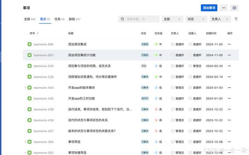Open the 添加项目集统计功能 item title
Viewport: 249px width, 155px height.
(x=82, y=55)
